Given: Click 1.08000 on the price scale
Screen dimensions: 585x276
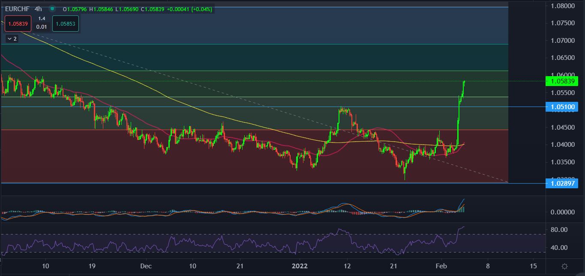Looking at the screenshot, I should coord(562,6).
